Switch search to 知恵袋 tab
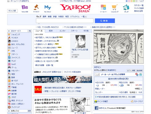 click(x=61, y=17)
